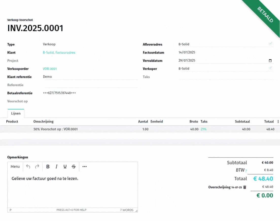Select line '50% Voorschot op : VOR.0001'

(56, 129)
